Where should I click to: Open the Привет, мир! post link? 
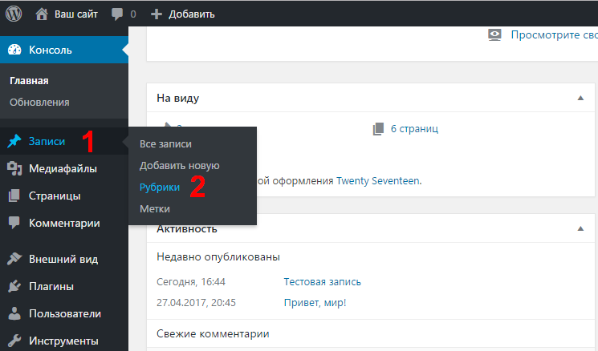315,303
